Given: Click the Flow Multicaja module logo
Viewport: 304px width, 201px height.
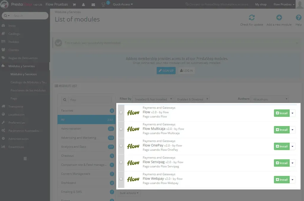Looking at the screenshot, I should click(x=133, y=129).
